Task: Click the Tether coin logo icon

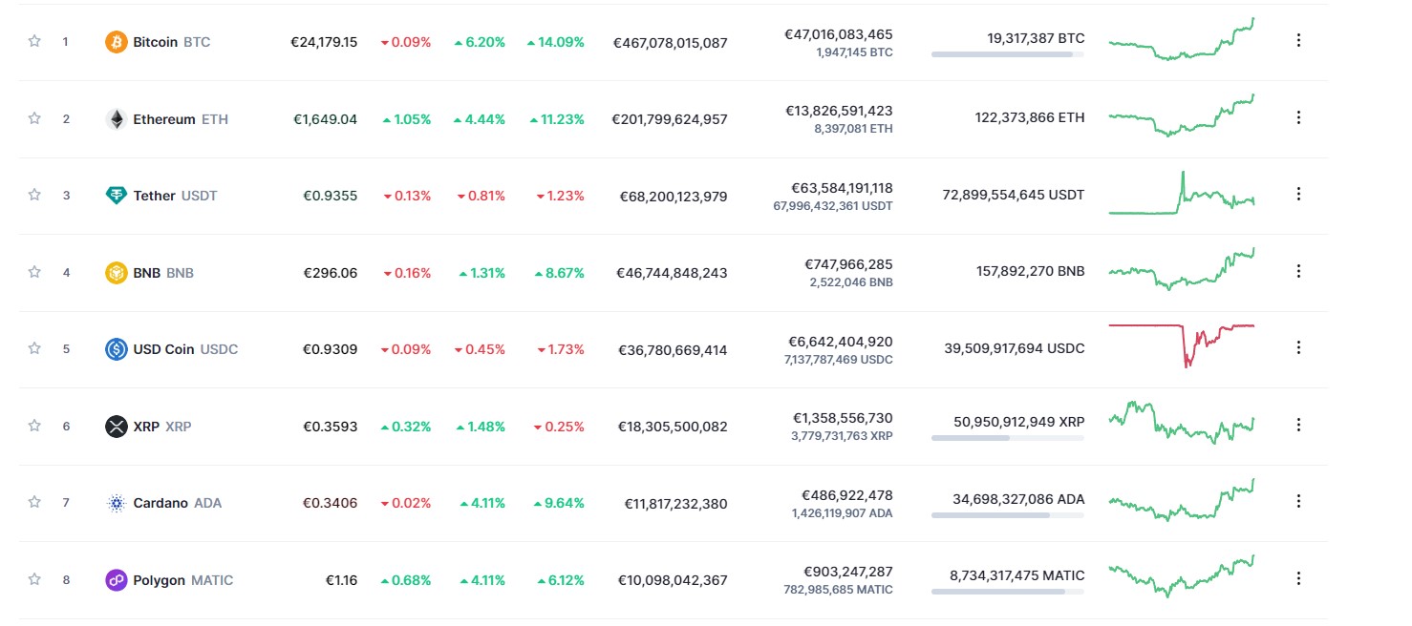Action: click(x=116, y=196)
